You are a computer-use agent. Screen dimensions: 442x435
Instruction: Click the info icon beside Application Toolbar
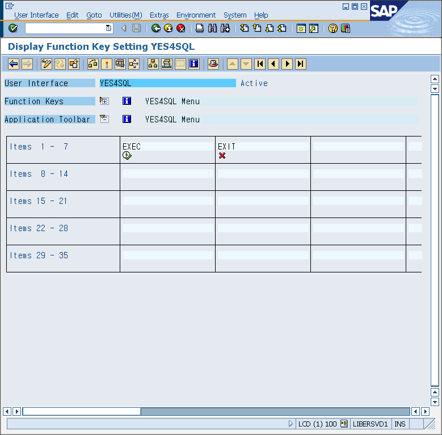[127, 119]
